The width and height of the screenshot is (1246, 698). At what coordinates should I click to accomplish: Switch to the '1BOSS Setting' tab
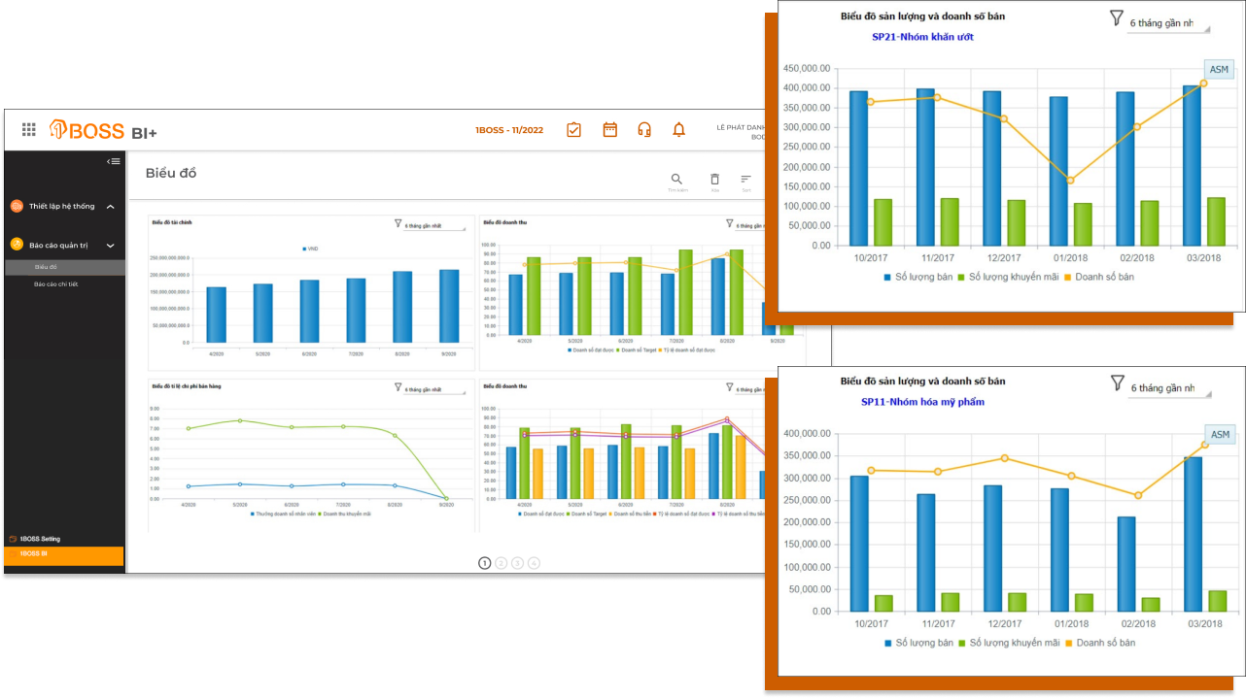[39, 539]
